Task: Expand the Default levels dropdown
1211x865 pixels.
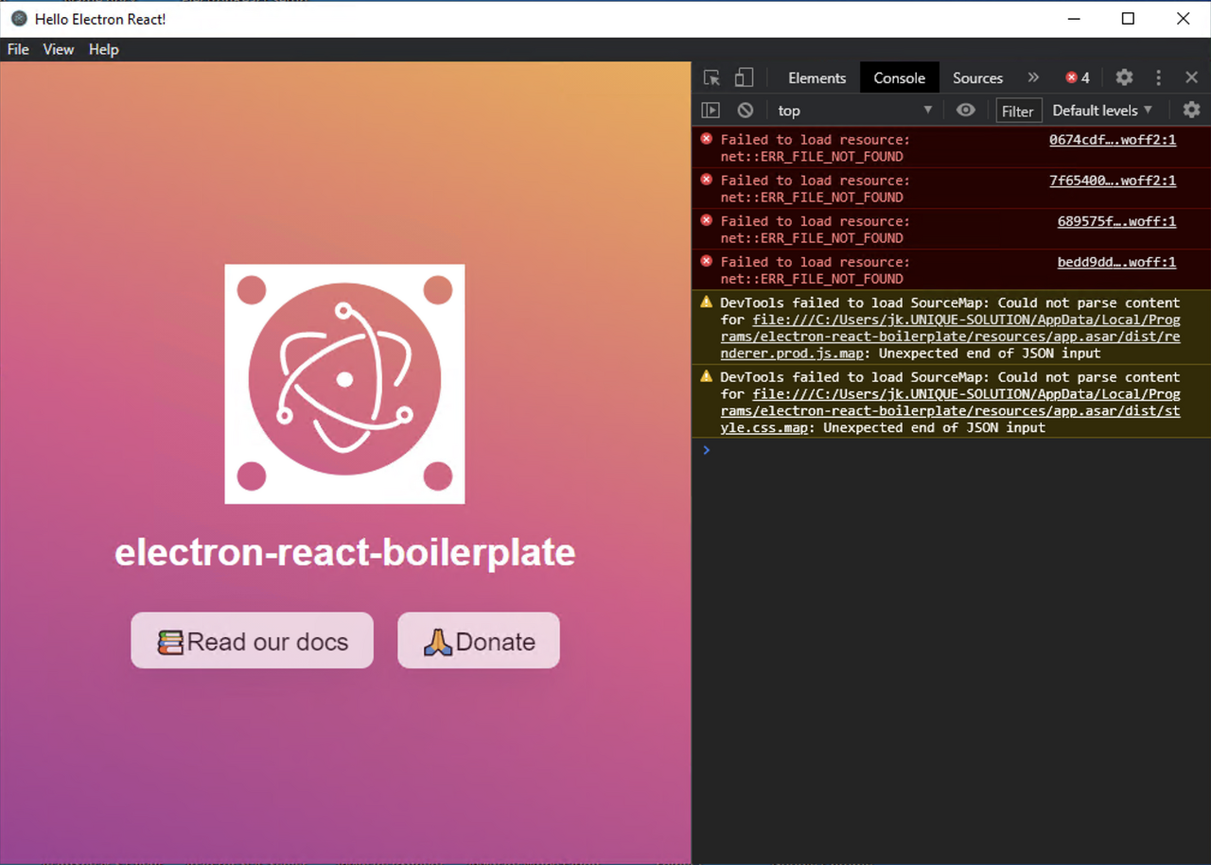Action: point(1102,111)
